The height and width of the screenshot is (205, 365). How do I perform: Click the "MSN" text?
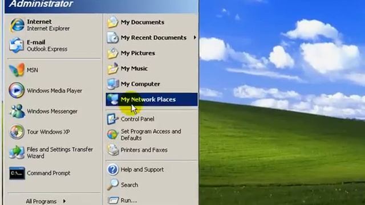[33, 70]
